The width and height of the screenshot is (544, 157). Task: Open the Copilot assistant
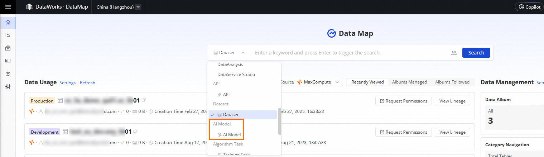(530, 7)
